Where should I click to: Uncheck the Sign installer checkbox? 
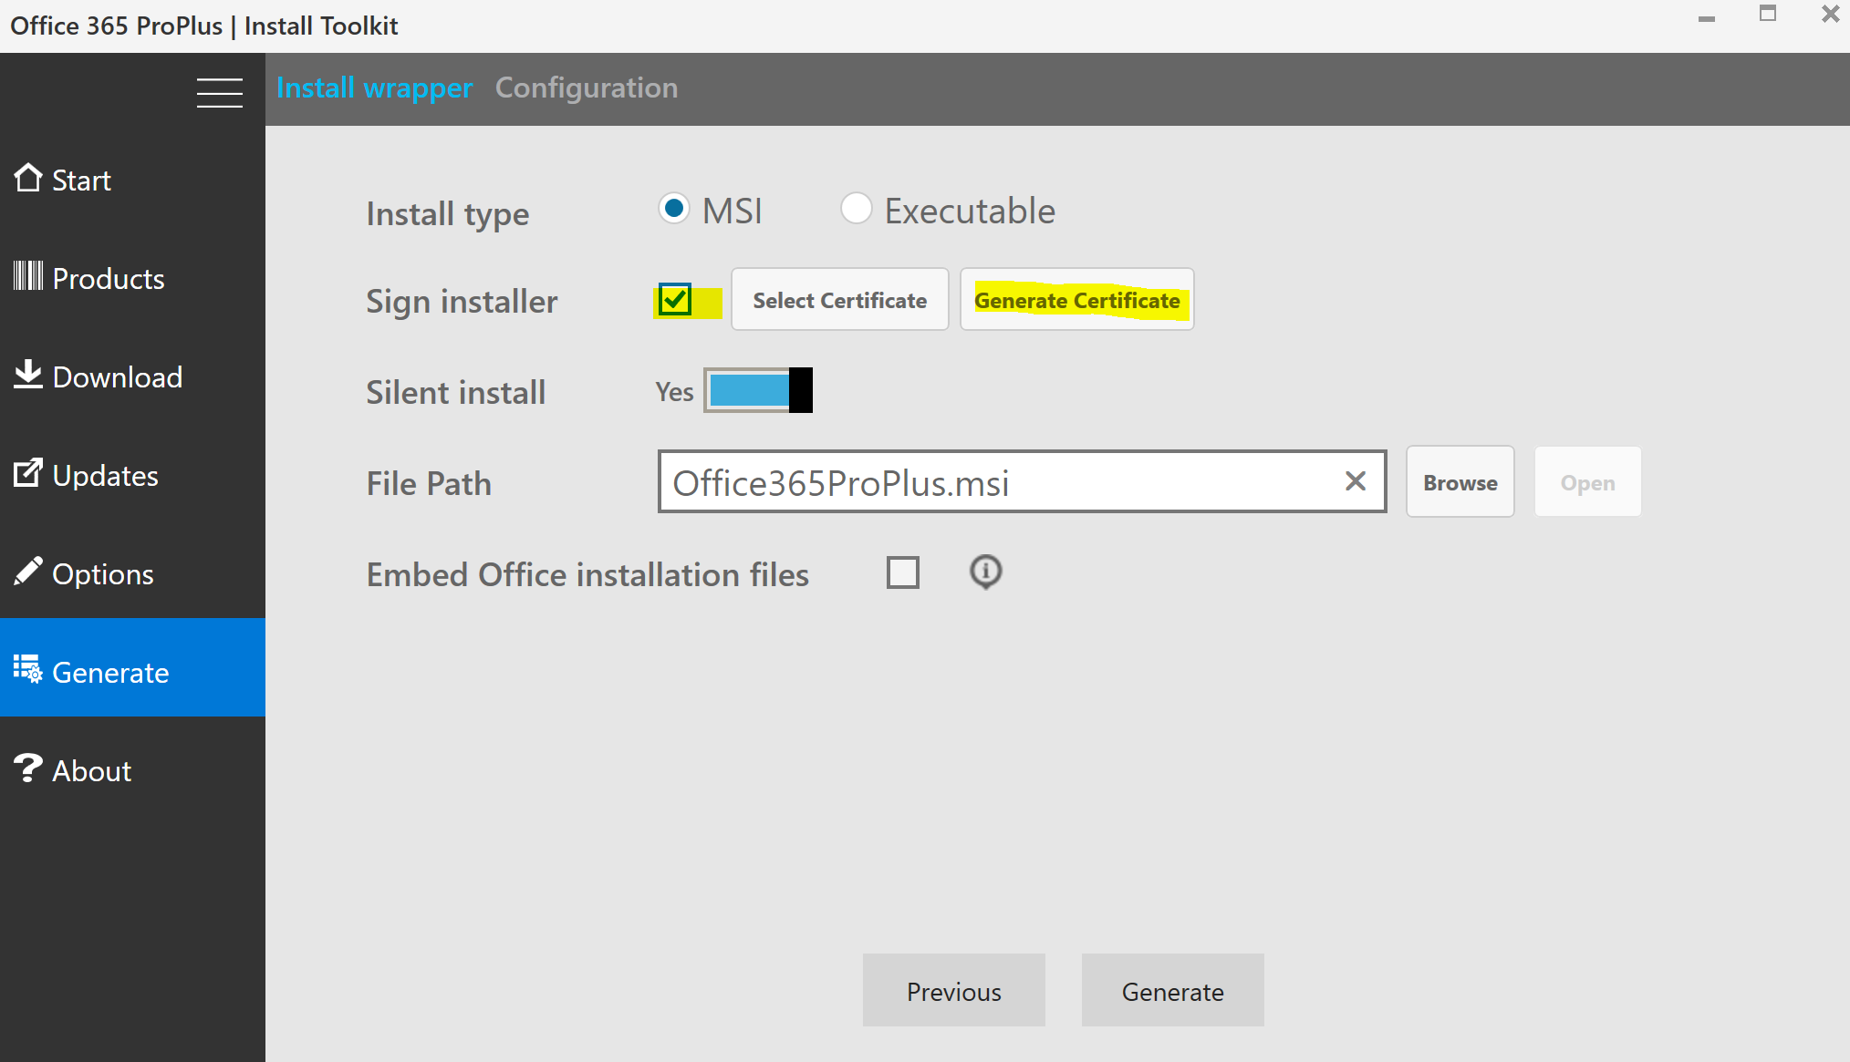[x=675, y=300]
